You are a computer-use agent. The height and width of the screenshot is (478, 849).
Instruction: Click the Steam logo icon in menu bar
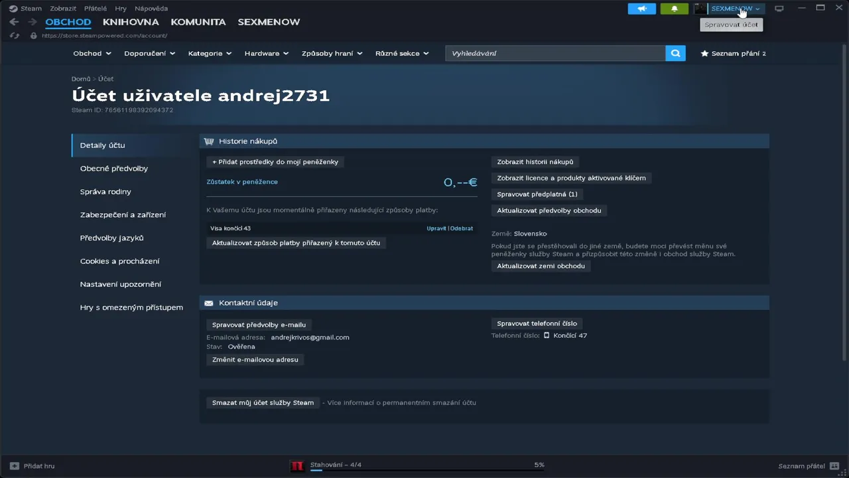point(13,9)
